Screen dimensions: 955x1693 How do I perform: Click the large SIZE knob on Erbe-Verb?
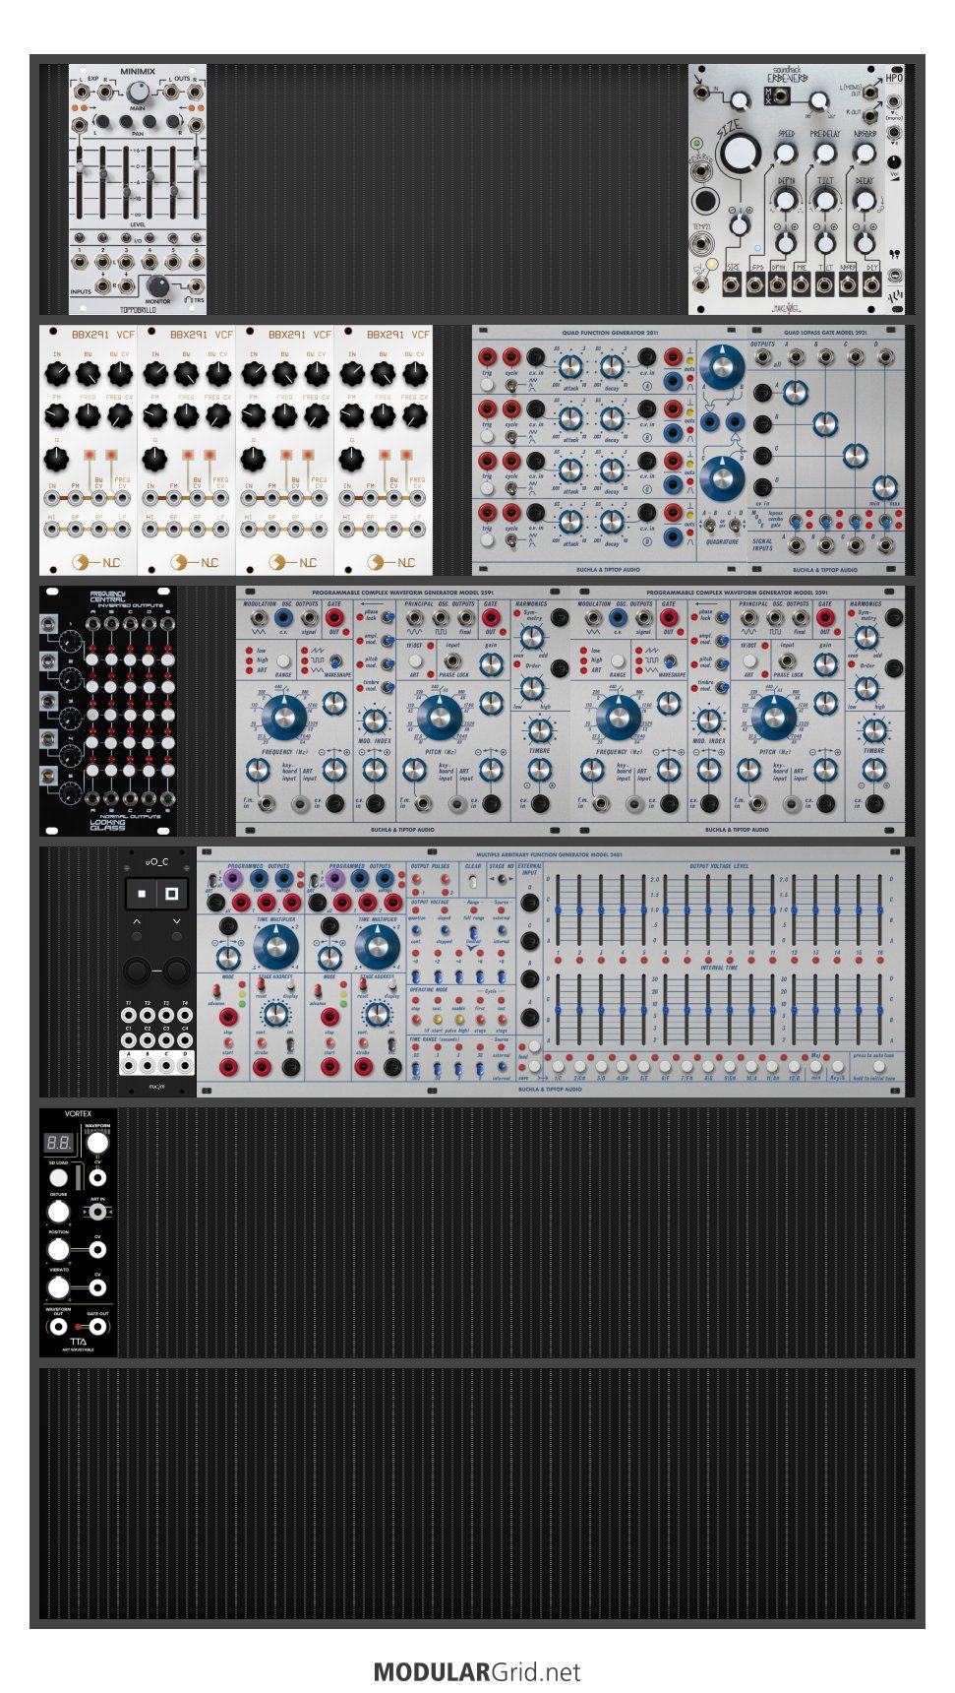pyautogui.click(x=740, y=155)
